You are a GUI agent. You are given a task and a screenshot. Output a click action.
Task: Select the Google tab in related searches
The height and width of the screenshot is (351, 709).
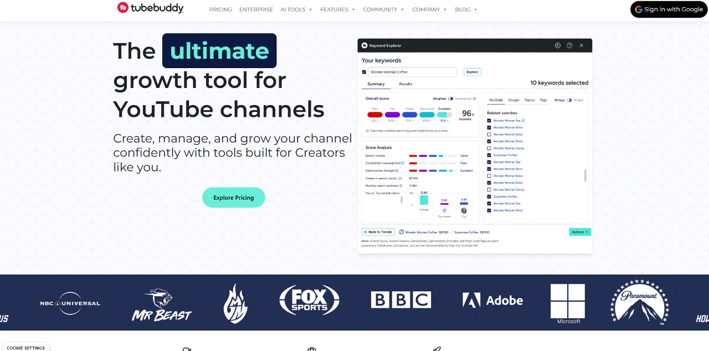point(513,100)
